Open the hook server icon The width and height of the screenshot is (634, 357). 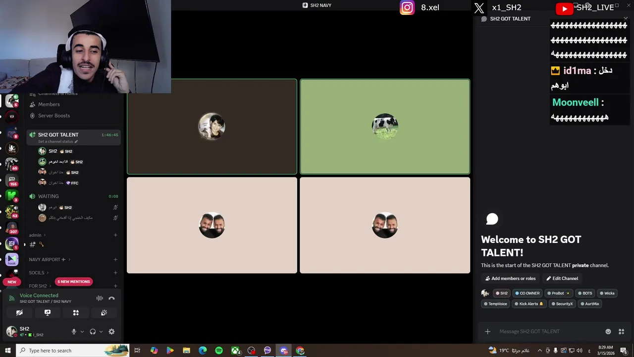click(12, 259)
